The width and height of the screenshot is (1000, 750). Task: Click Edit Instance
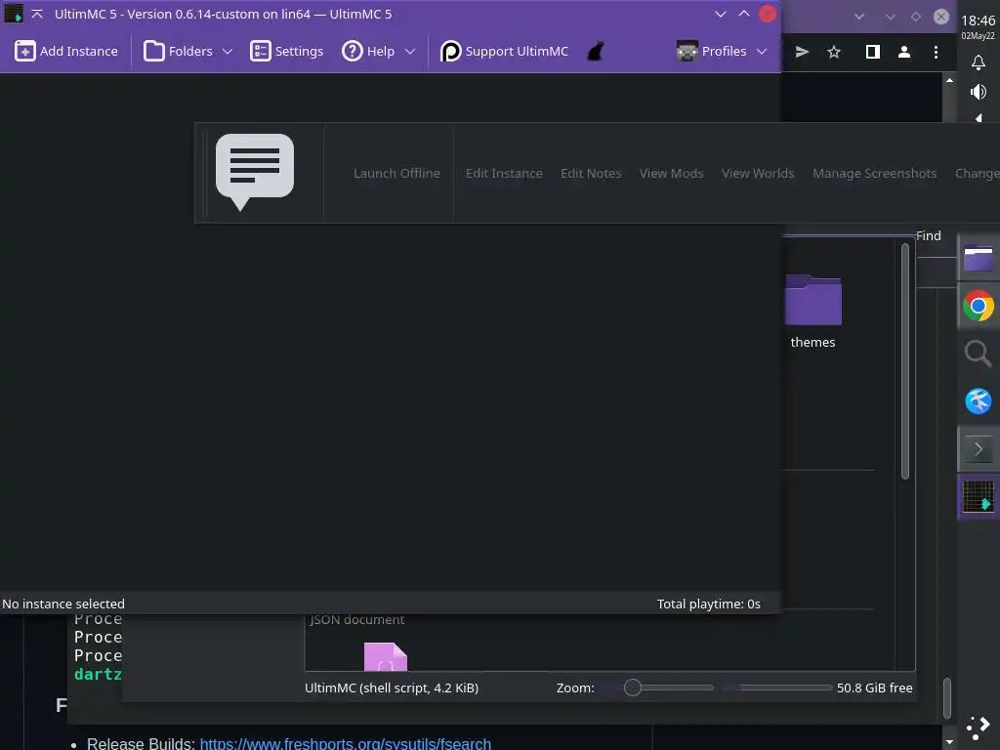pyautogui.click(x=504, y=174)
